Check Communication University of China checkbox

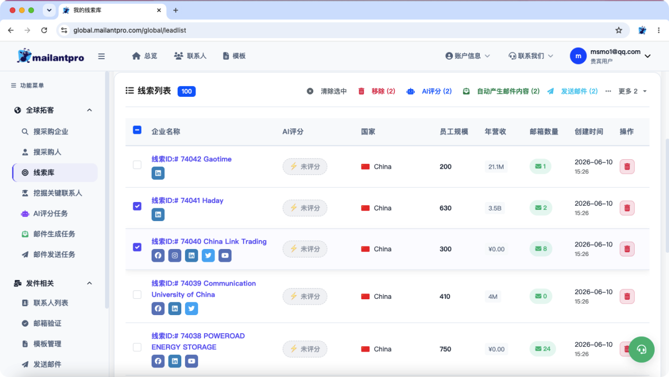click(137, 295)
